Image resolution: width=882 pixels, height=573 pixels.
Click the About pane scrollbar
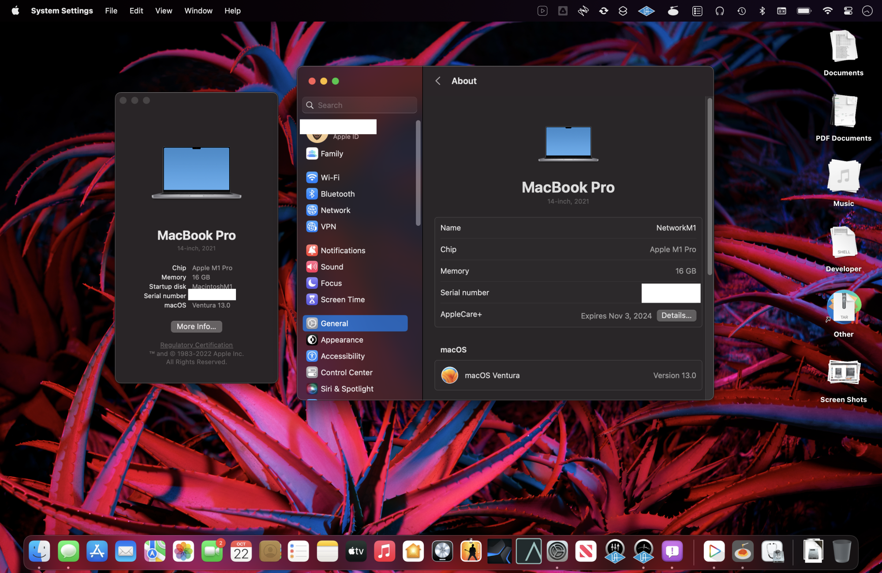pos(710,185)
